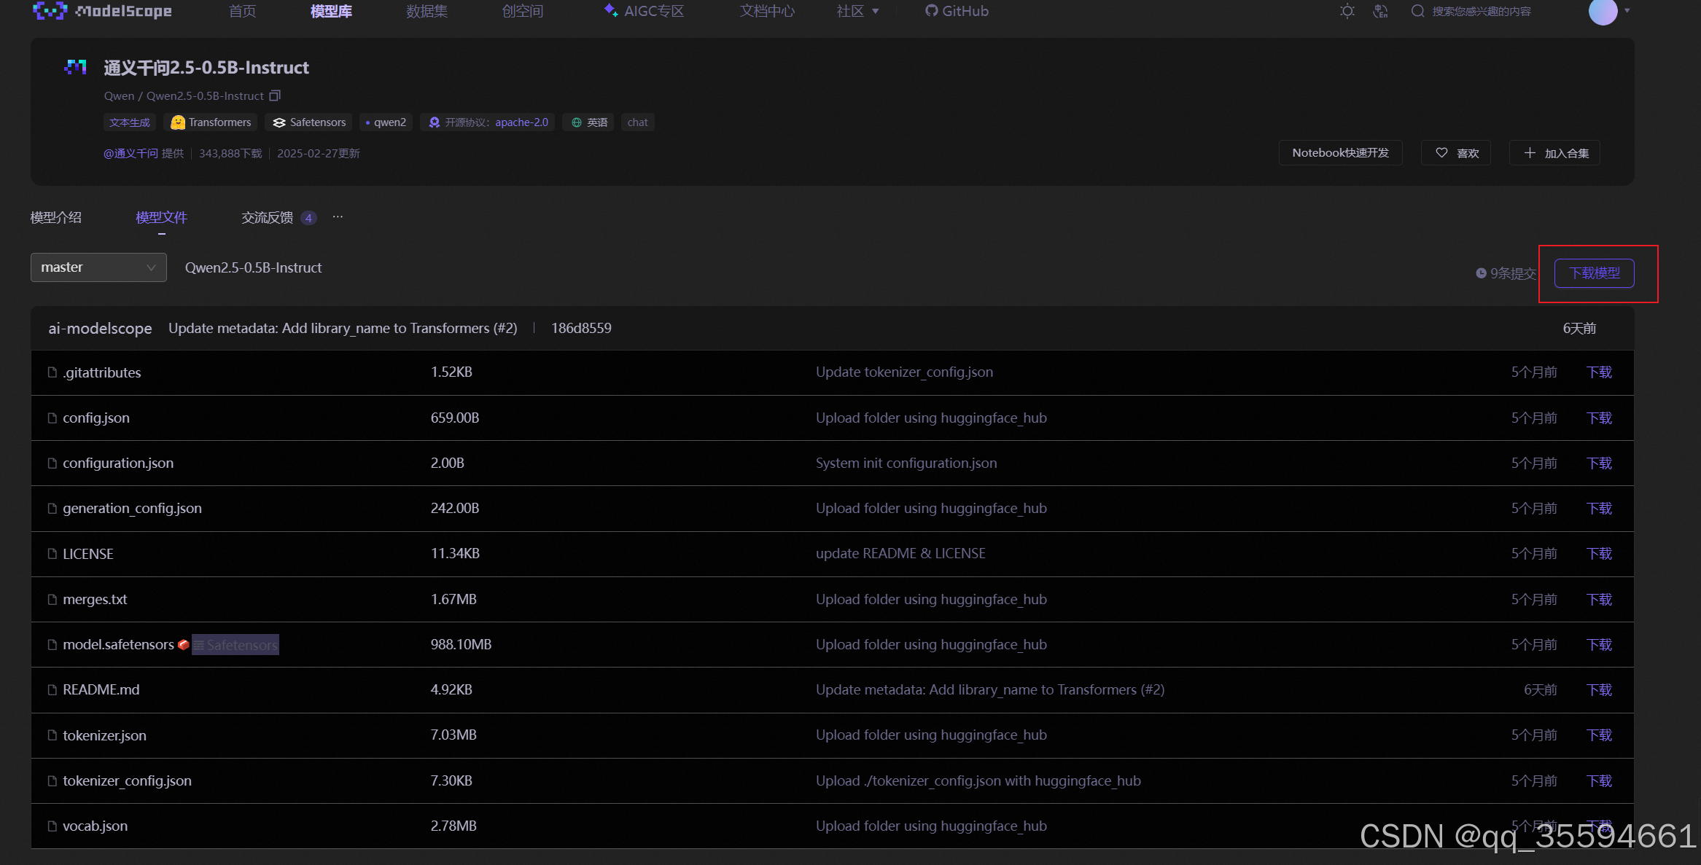Screen dimensions: 1701x865
Task: Click the Safetensors badge beside model.safetensors
Action: point(235,645)
